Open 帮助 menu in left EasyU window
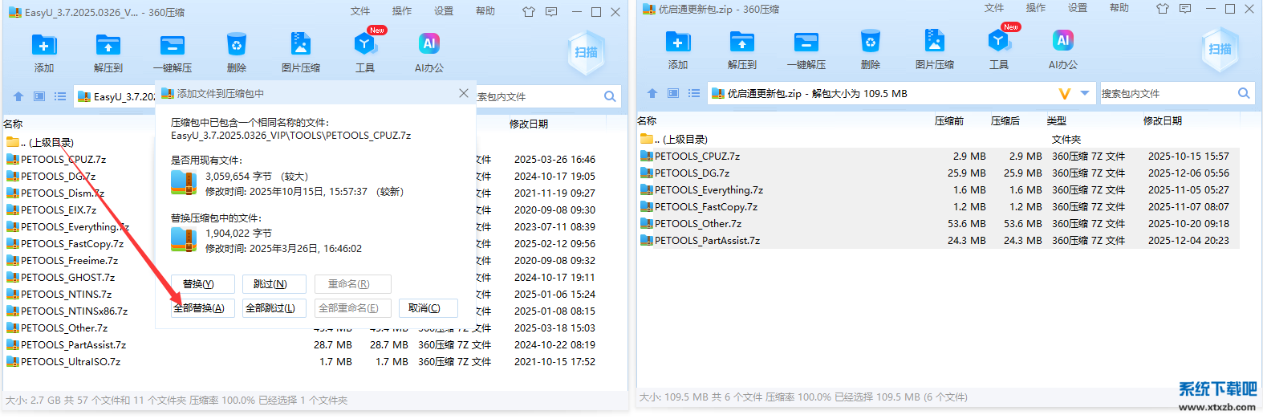1263x419 pixels. tap(485, 11)
